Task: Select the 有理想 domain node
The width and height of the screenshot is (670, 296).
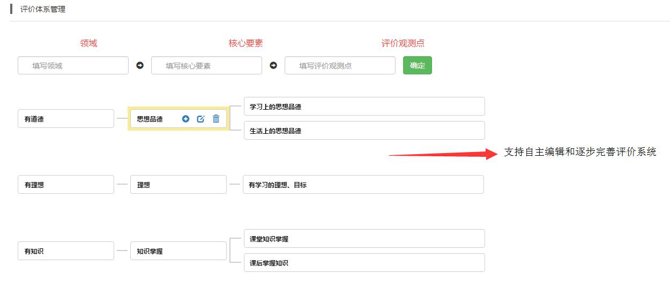Action: click(65, 185)
